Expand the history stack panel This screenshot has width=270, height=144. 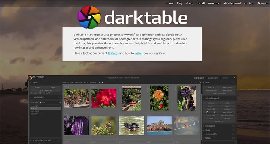click(x=204, y=126)
